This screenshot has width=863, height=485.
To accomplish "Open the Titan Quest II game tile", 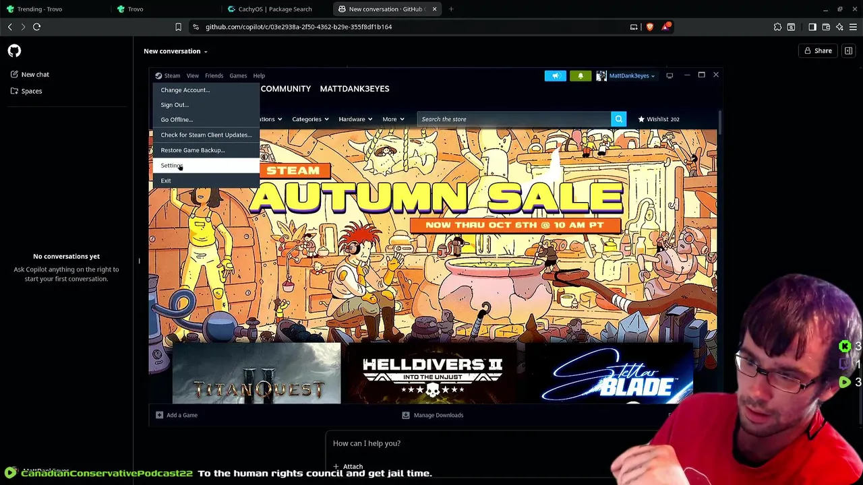I will coord(257,374).
